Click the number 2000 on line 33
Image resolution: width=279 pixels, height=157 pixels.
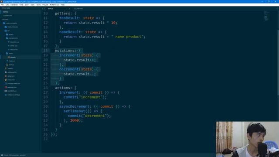pos(75,120)
